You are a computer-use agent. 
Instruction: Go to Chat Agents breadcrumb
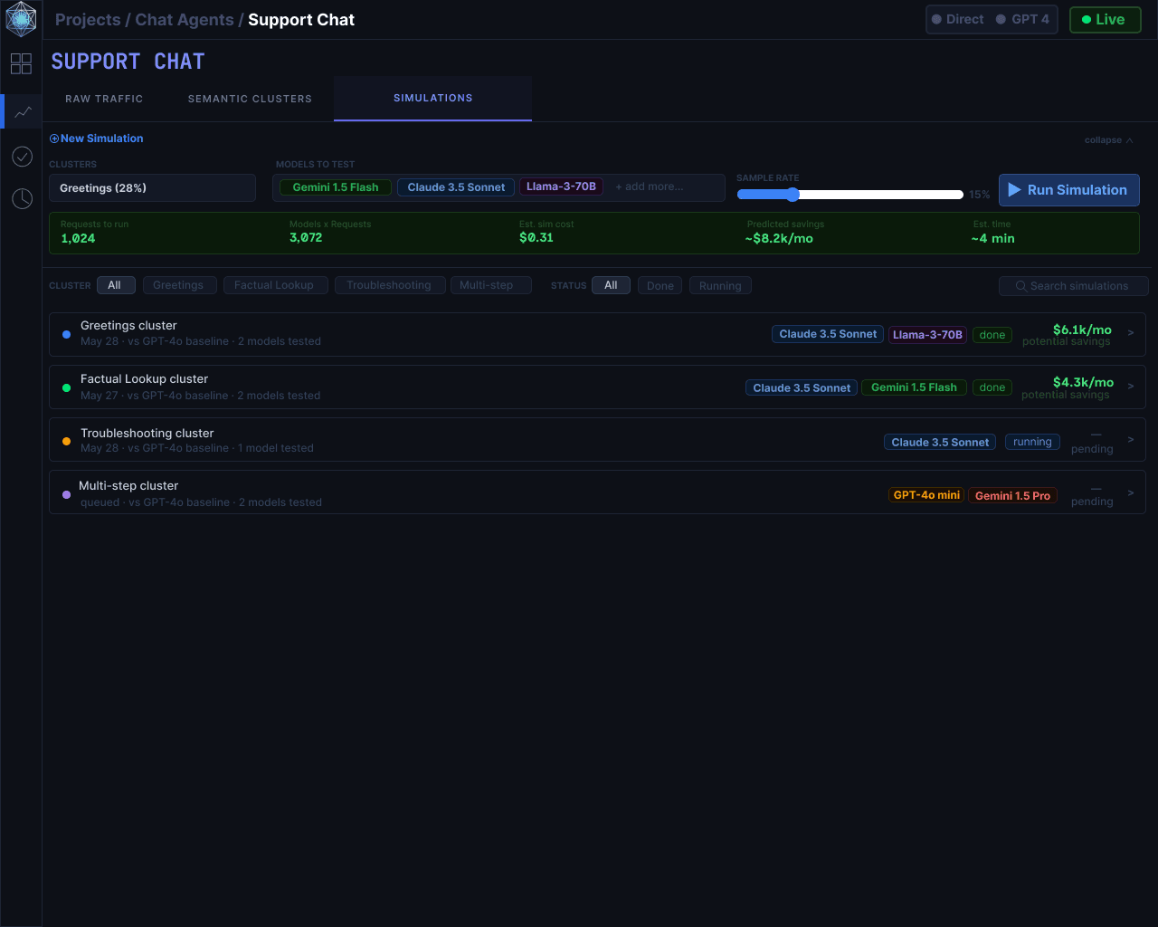click(x=185, y=20)
